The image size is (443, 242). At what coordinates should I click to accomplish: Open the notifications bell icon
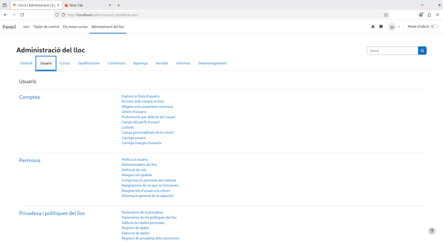(373, 27)
